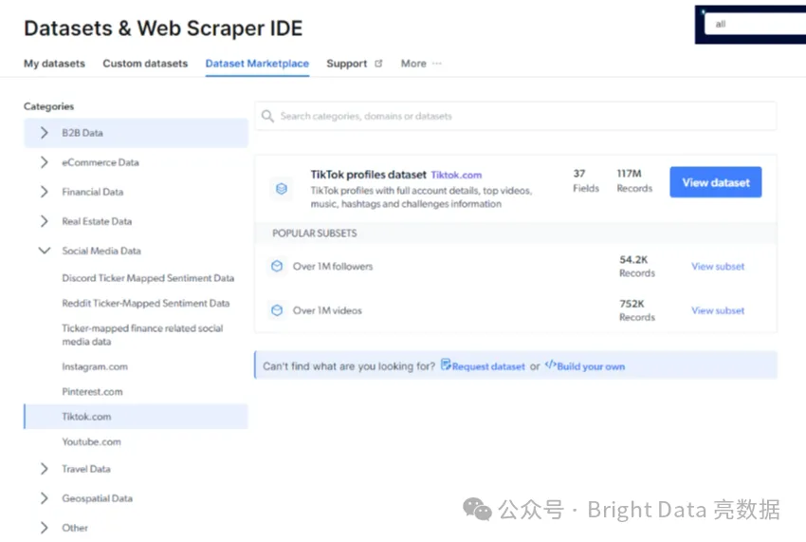Viewport: 806px width, 542px height.
Task: Expand the Travel Data category
Action: coord(45,469)
